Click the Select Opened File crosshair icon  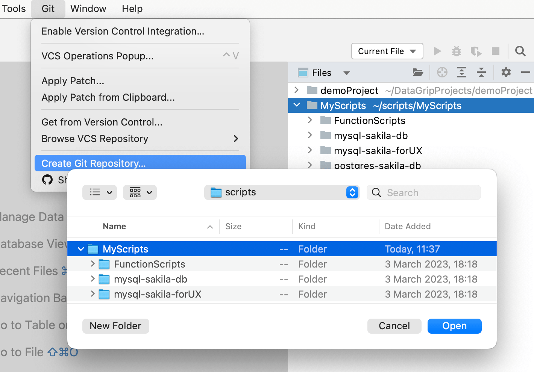(x=442, y=72)
